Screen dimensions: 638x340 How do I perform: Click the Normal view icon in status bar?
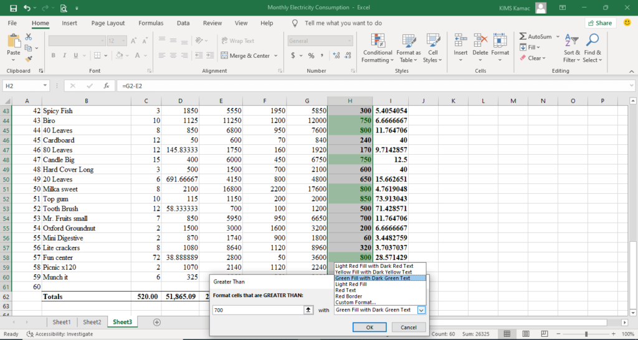[507, 334]
